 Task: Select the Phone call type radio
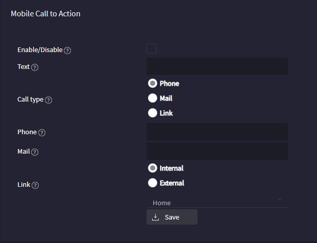[x=153, y=83]
